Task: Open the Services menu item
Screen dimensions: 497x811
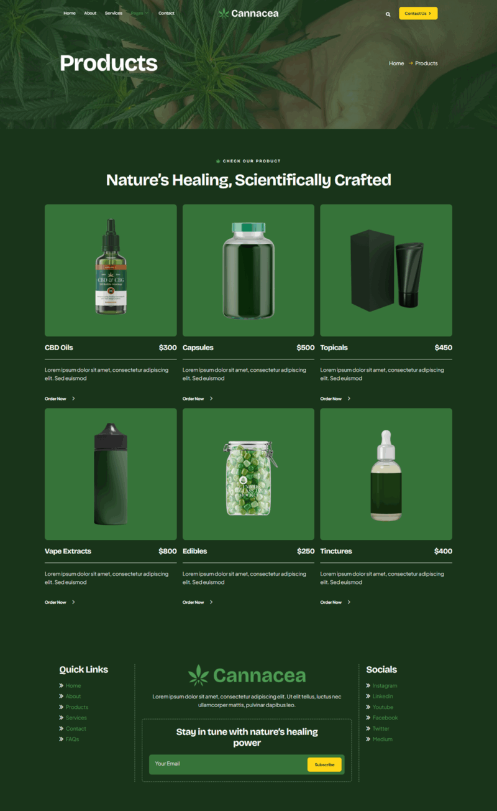Action: tap(114, 13)
